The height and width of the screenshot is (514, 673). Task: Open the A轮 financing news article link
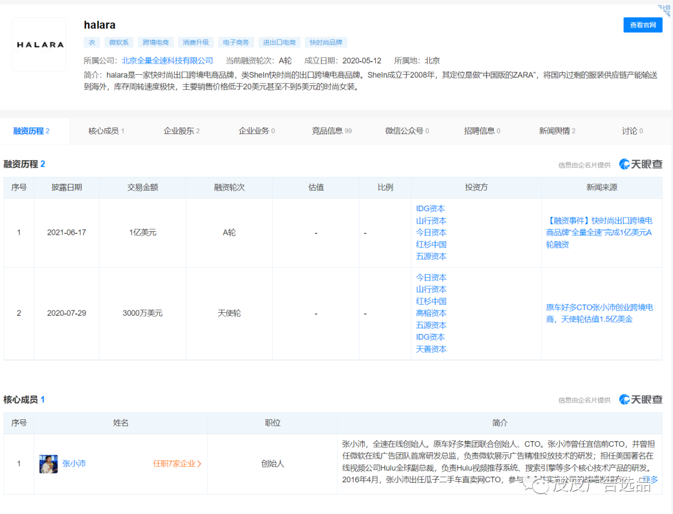(599, 232)
